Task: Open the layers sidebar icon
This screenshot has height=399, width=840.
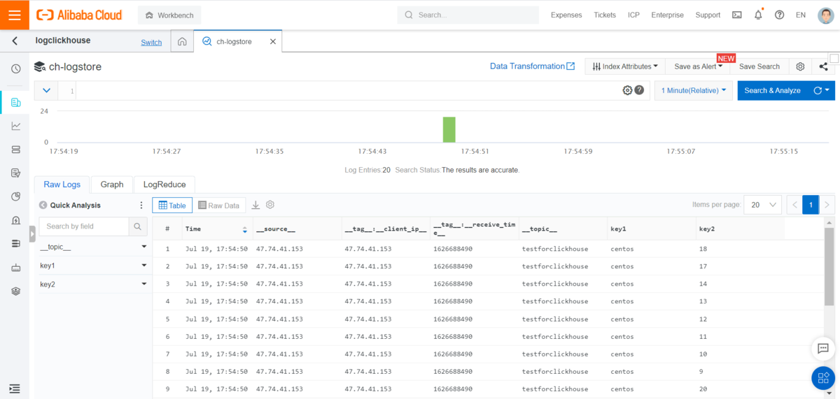Action: [15, 291]
